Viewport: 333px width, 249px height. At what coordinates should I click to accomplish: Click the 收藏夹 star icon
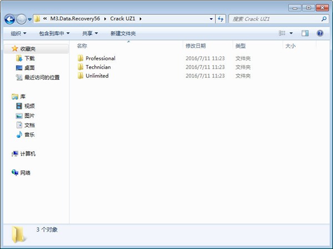(14, 49)
